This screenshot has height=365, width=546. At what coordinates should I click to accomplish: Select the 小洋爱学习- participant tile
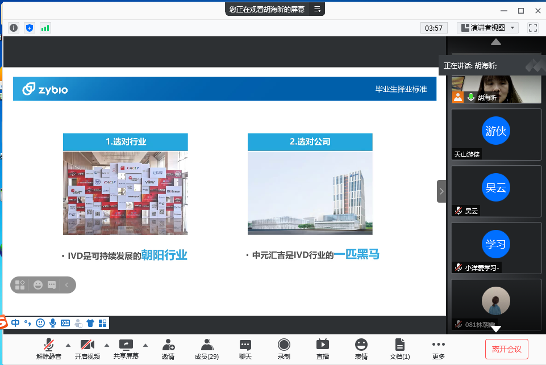(496, 248)
